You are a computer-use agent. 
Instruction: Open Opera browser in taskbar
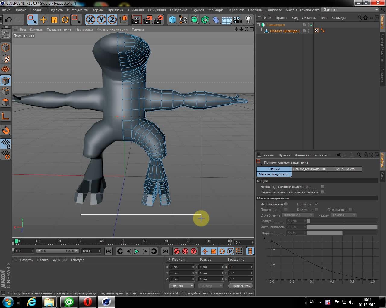pyautogui.click(x=87, y=302)
